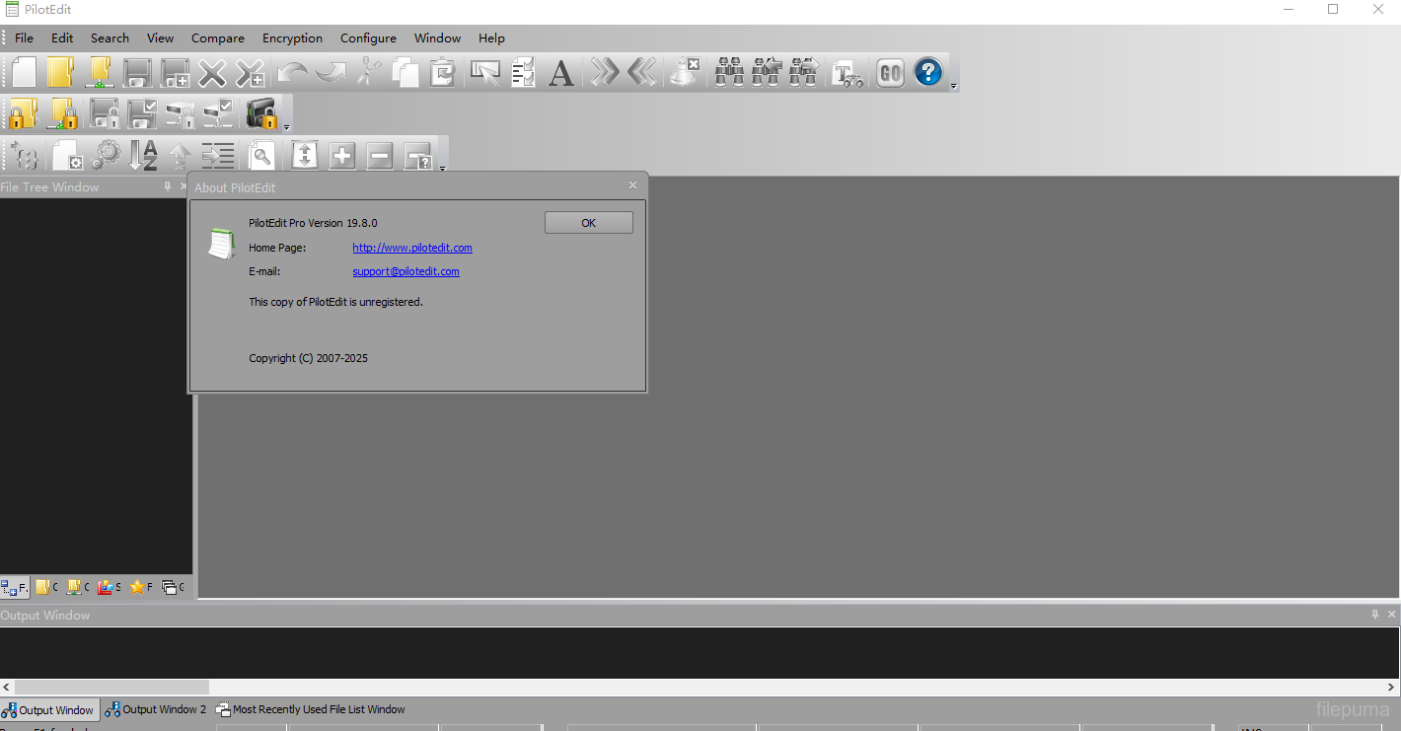Open the Search menu
Screen dimensions: 1401x731
click(x=110, y=37)
